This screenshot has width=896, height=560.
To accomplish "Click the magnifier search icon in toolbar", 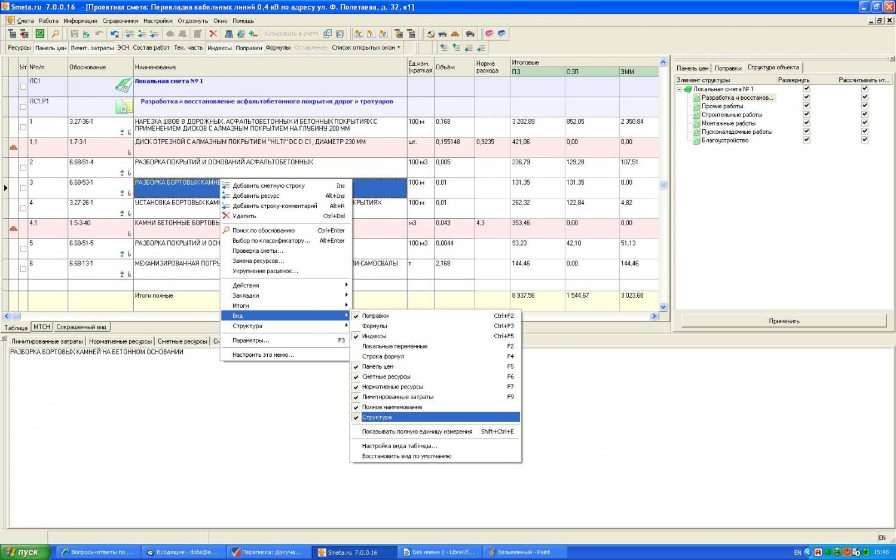I will (55, 34).
